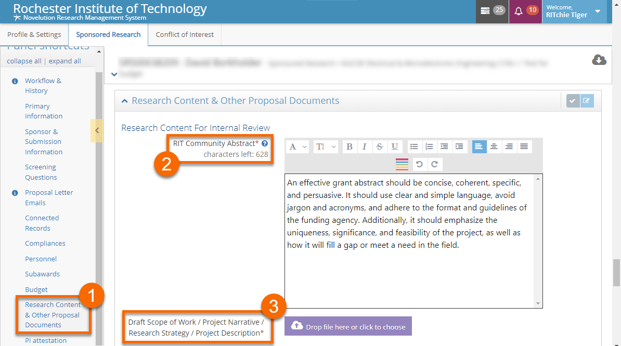Click the help icon beside RIT Community Abstract
Image resolution: width=621 pixels, height=346 pixels.
265,143
